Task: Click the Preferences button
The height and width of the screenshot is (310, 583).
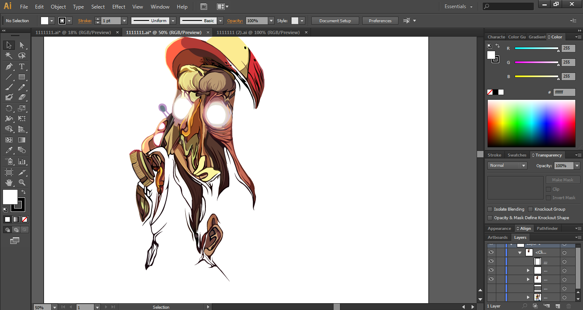Action: (380, 21)
